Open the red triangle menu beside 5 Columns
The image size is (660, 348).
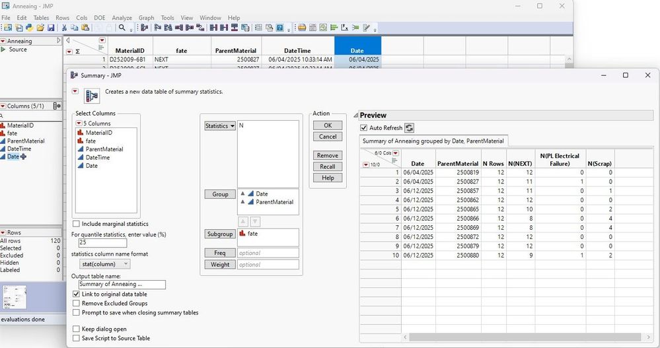click(79, 123)
